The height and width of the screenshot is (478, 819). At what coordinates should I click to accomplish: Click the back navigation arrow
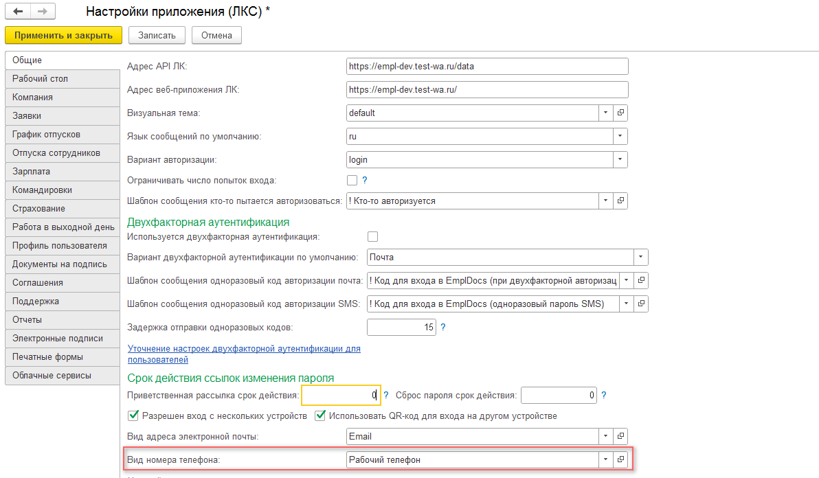pos(18,12)
